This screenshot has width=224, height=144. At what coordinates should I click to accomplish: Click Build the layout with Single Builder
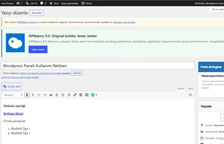point(20,77)
